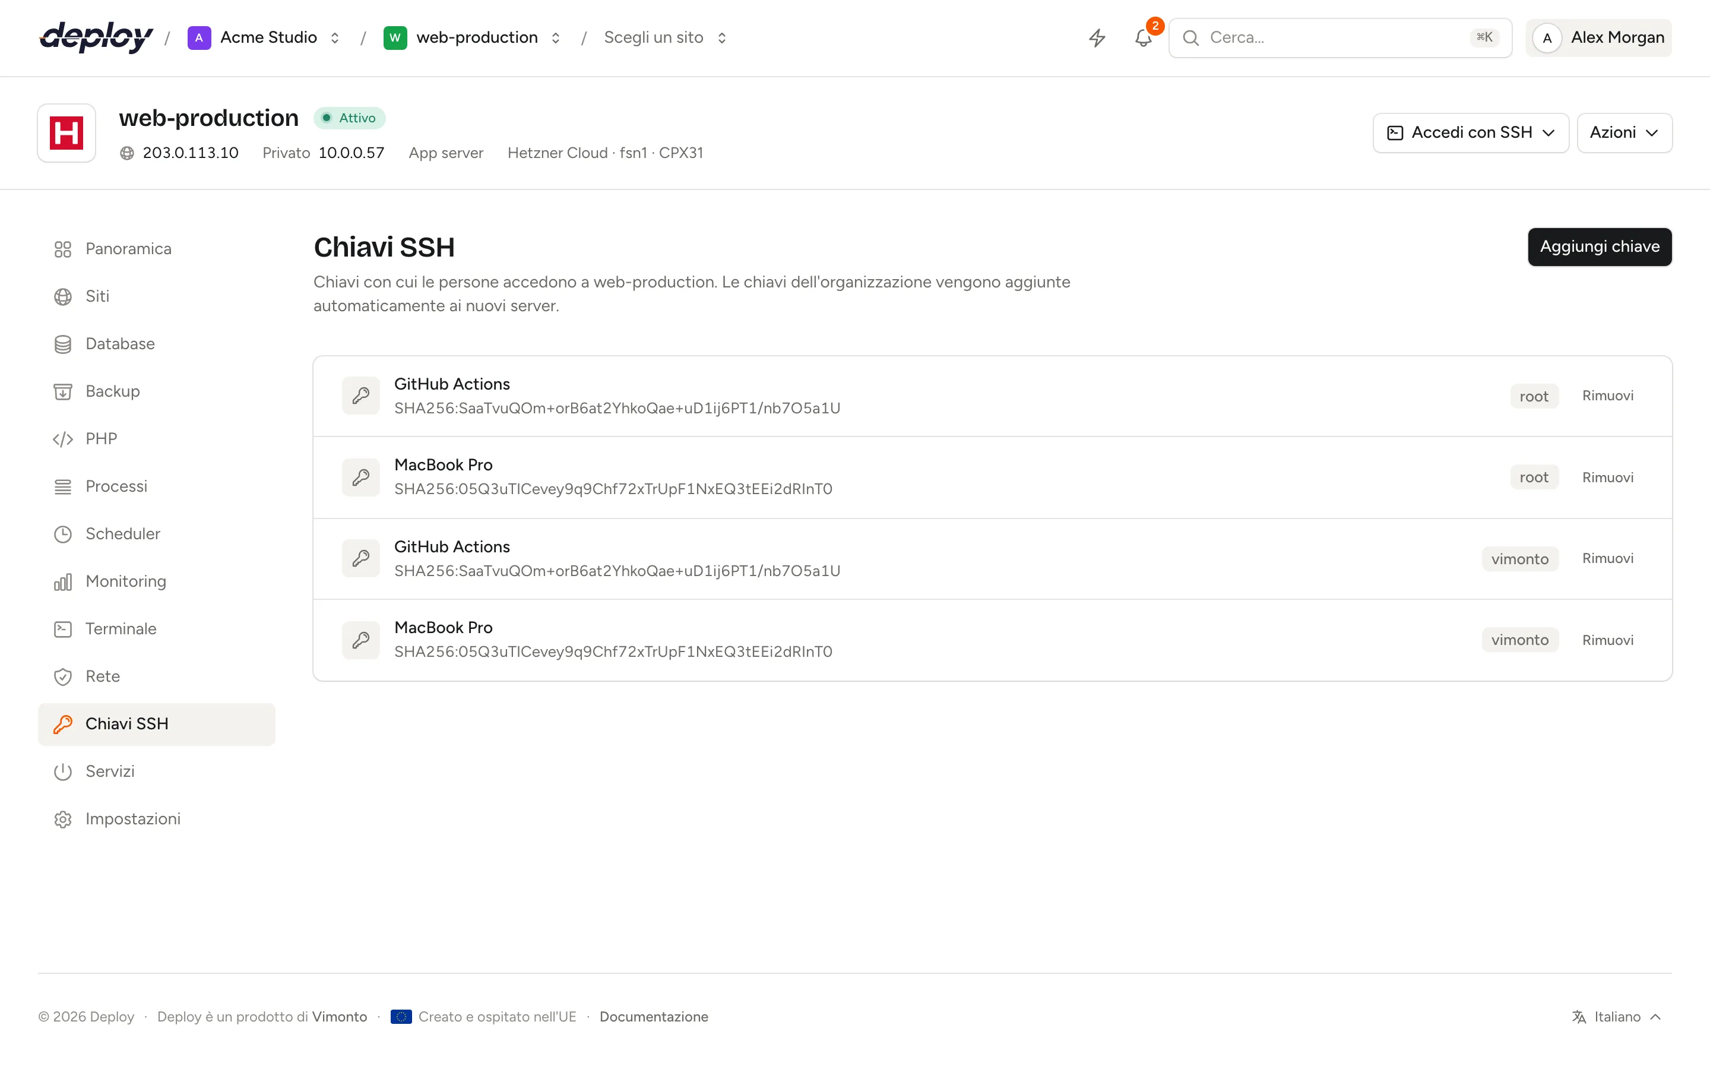Image resolution: width=1710 pixels, height=1069 pixels.
Task: Remove the MacBook Pro root key
Action: tap(1607, 477)
